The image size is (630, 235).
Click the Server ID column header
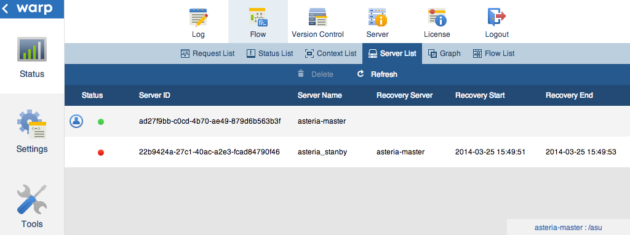click(x=154, y=95)
